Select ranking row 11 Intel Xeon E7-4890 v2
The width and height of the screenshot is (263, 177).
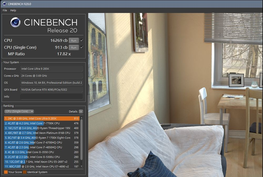click(42, 166)
